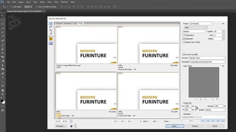Screen dimensions: 236x132
Task: Open the Layer menu
Action: click(x=28, y=2)
